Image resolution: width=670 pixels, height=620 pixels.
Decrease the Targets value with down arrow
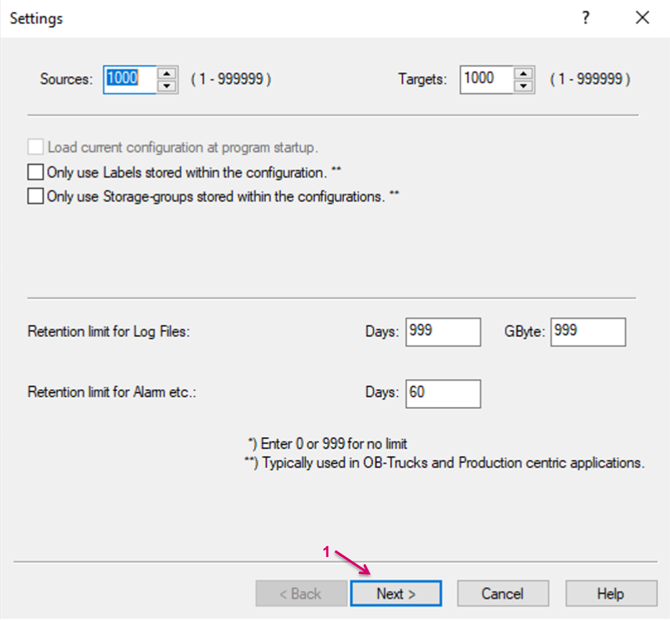click(x=524, y=86)
